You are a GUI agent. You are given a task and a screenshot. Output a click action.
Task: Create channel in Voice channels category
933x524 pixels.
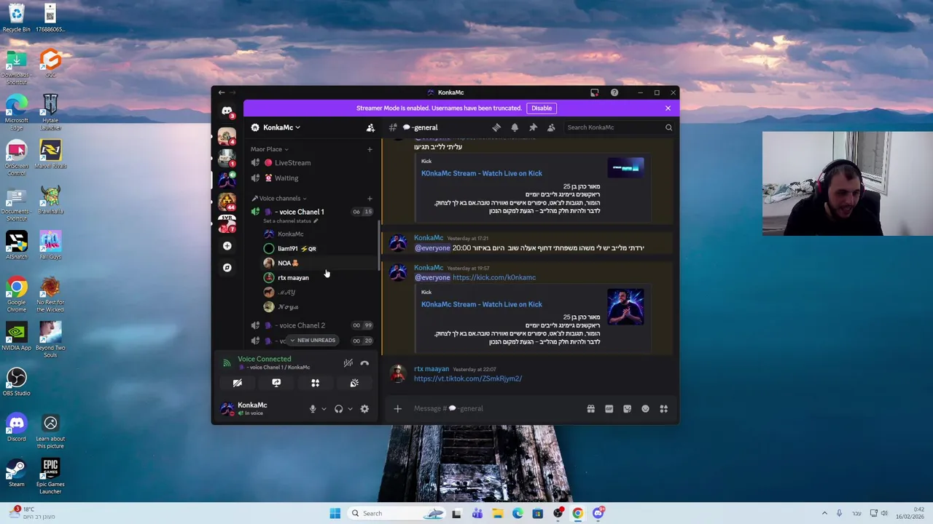(370, 198)
